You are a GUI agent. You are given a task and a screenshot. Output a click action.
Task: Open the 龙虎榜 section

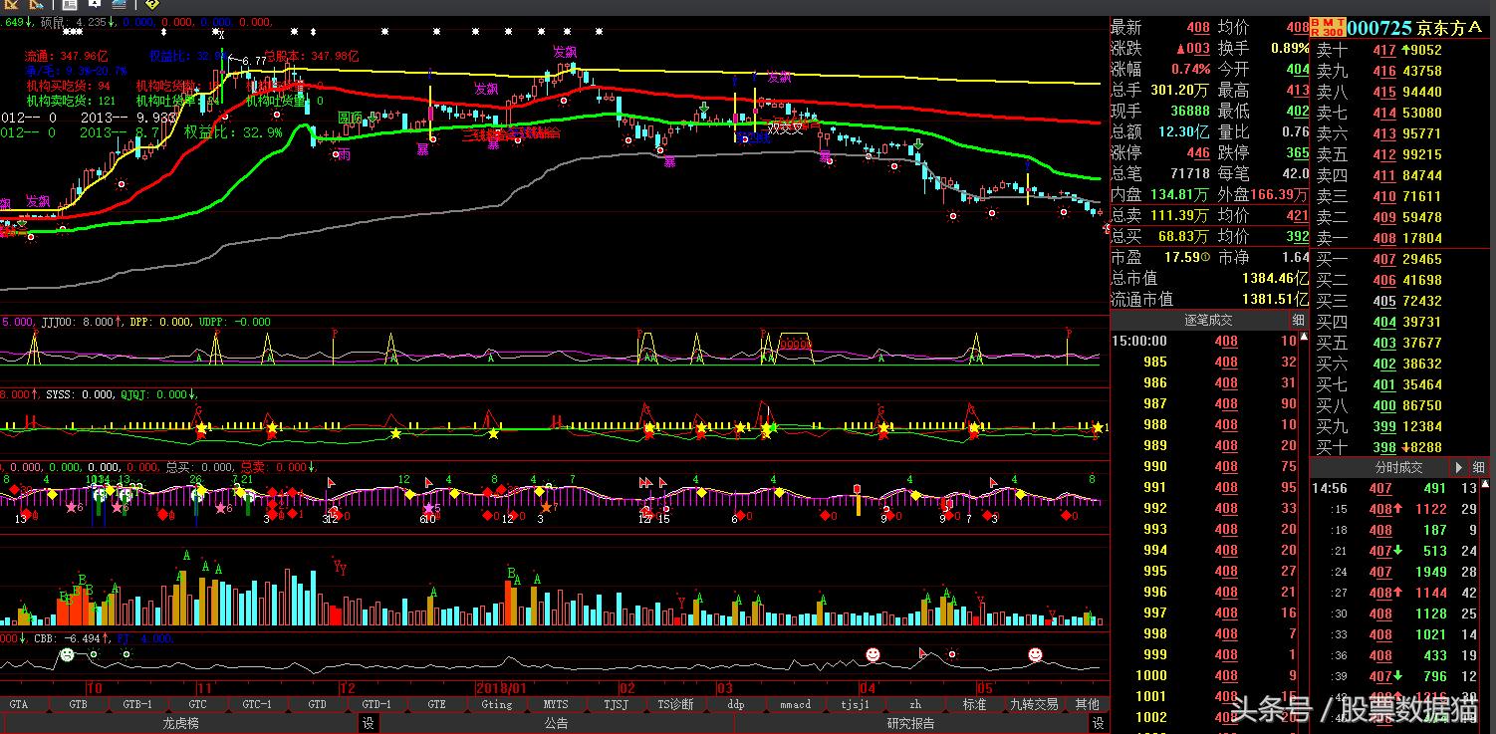[180, 723]
